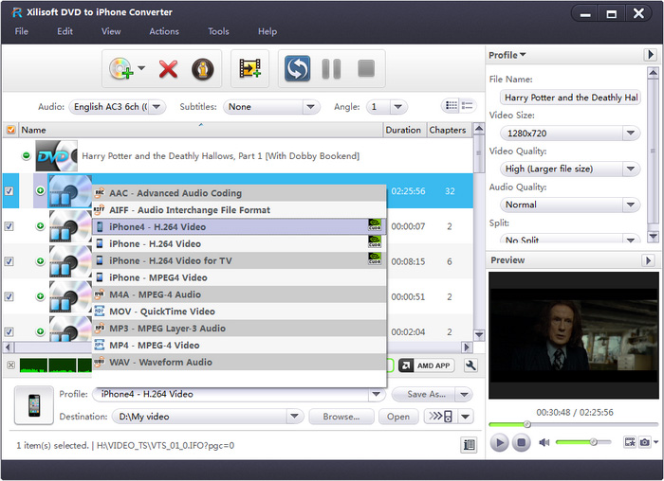
Task: Open the Video Size 1280x720 dropdown
Action: click(630, 133)
